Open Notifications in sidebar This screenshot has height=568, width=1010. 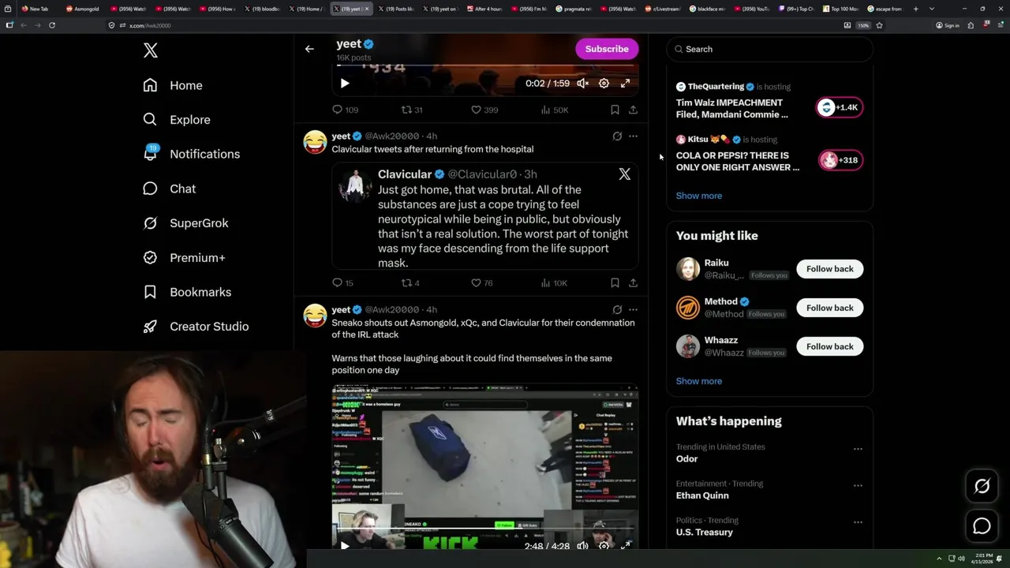point(191,154)
